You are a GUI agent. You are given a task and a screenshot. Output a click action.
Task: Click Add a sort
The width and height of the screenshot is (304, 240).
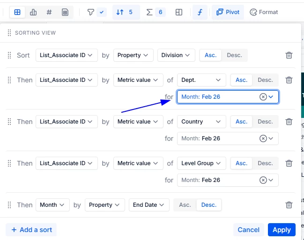(31, 230)
